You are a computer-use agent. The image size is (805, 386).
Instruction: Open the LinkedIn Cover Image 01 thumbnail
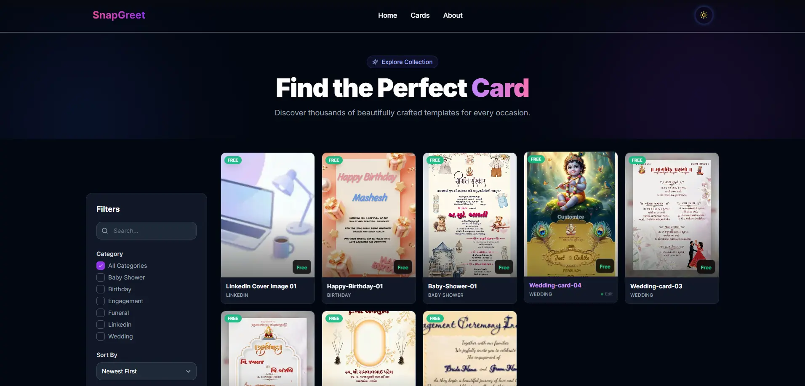[268, 215]
